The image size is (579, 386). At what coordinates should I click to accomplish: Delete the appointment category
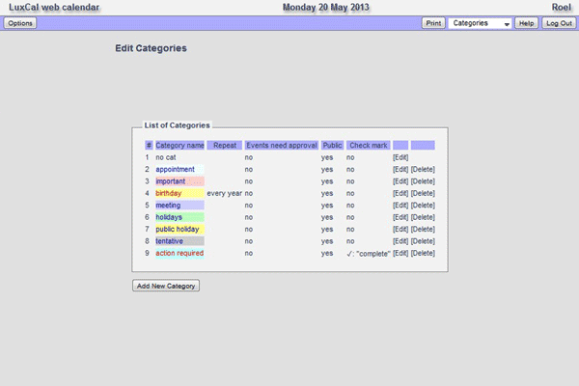423,169
